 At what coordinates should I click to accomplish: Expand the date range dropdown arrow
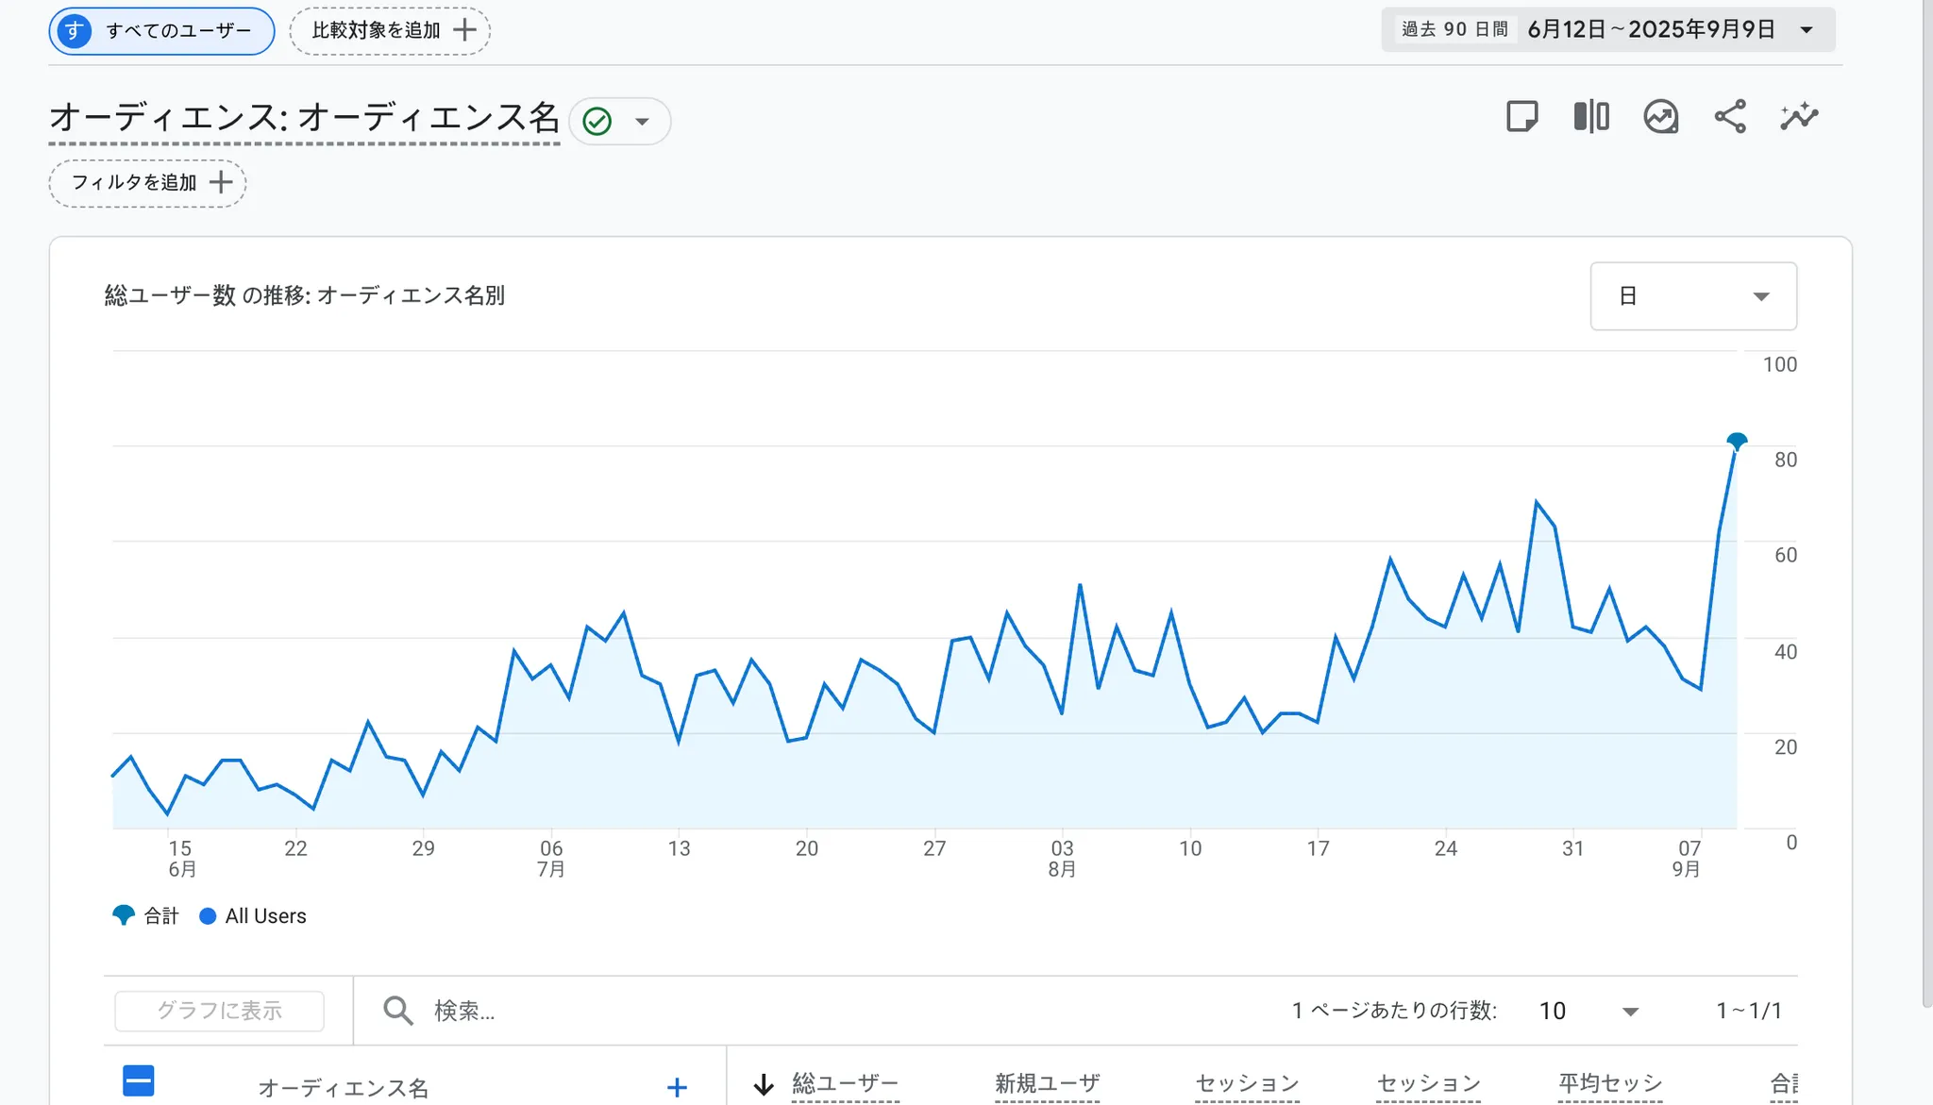(x=1807, y=30)
